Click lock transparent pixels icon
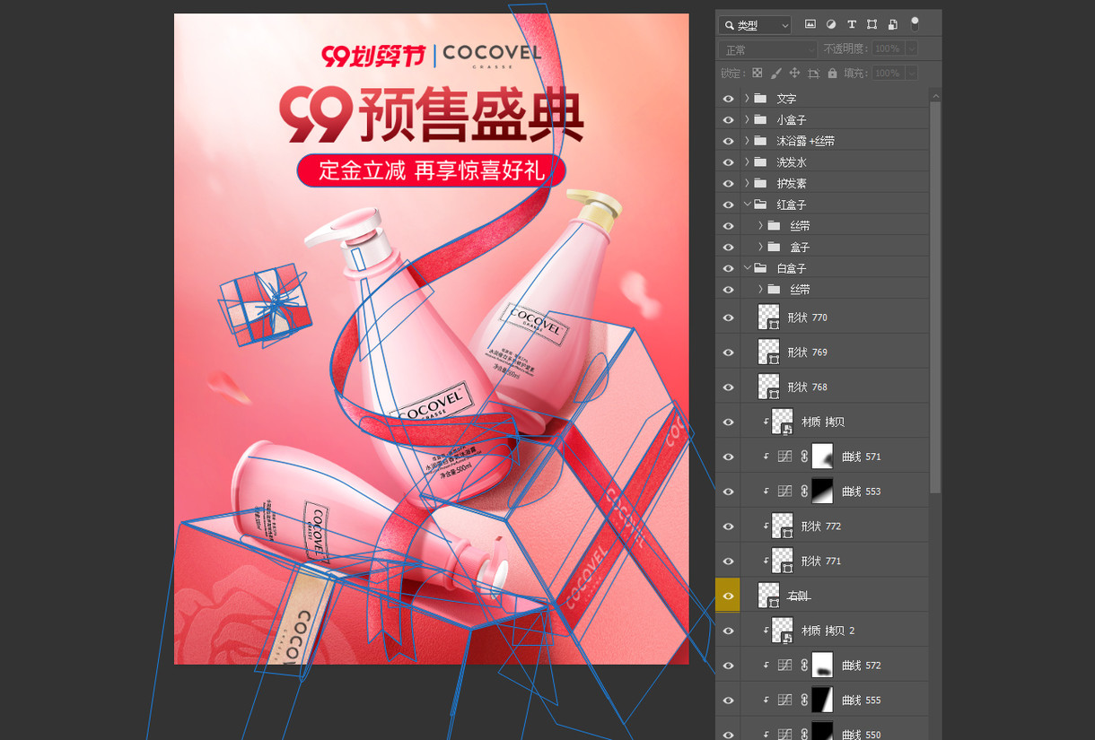Viewport: 1095px width, 740px height. pyautogui.click(x=758, y=73)
